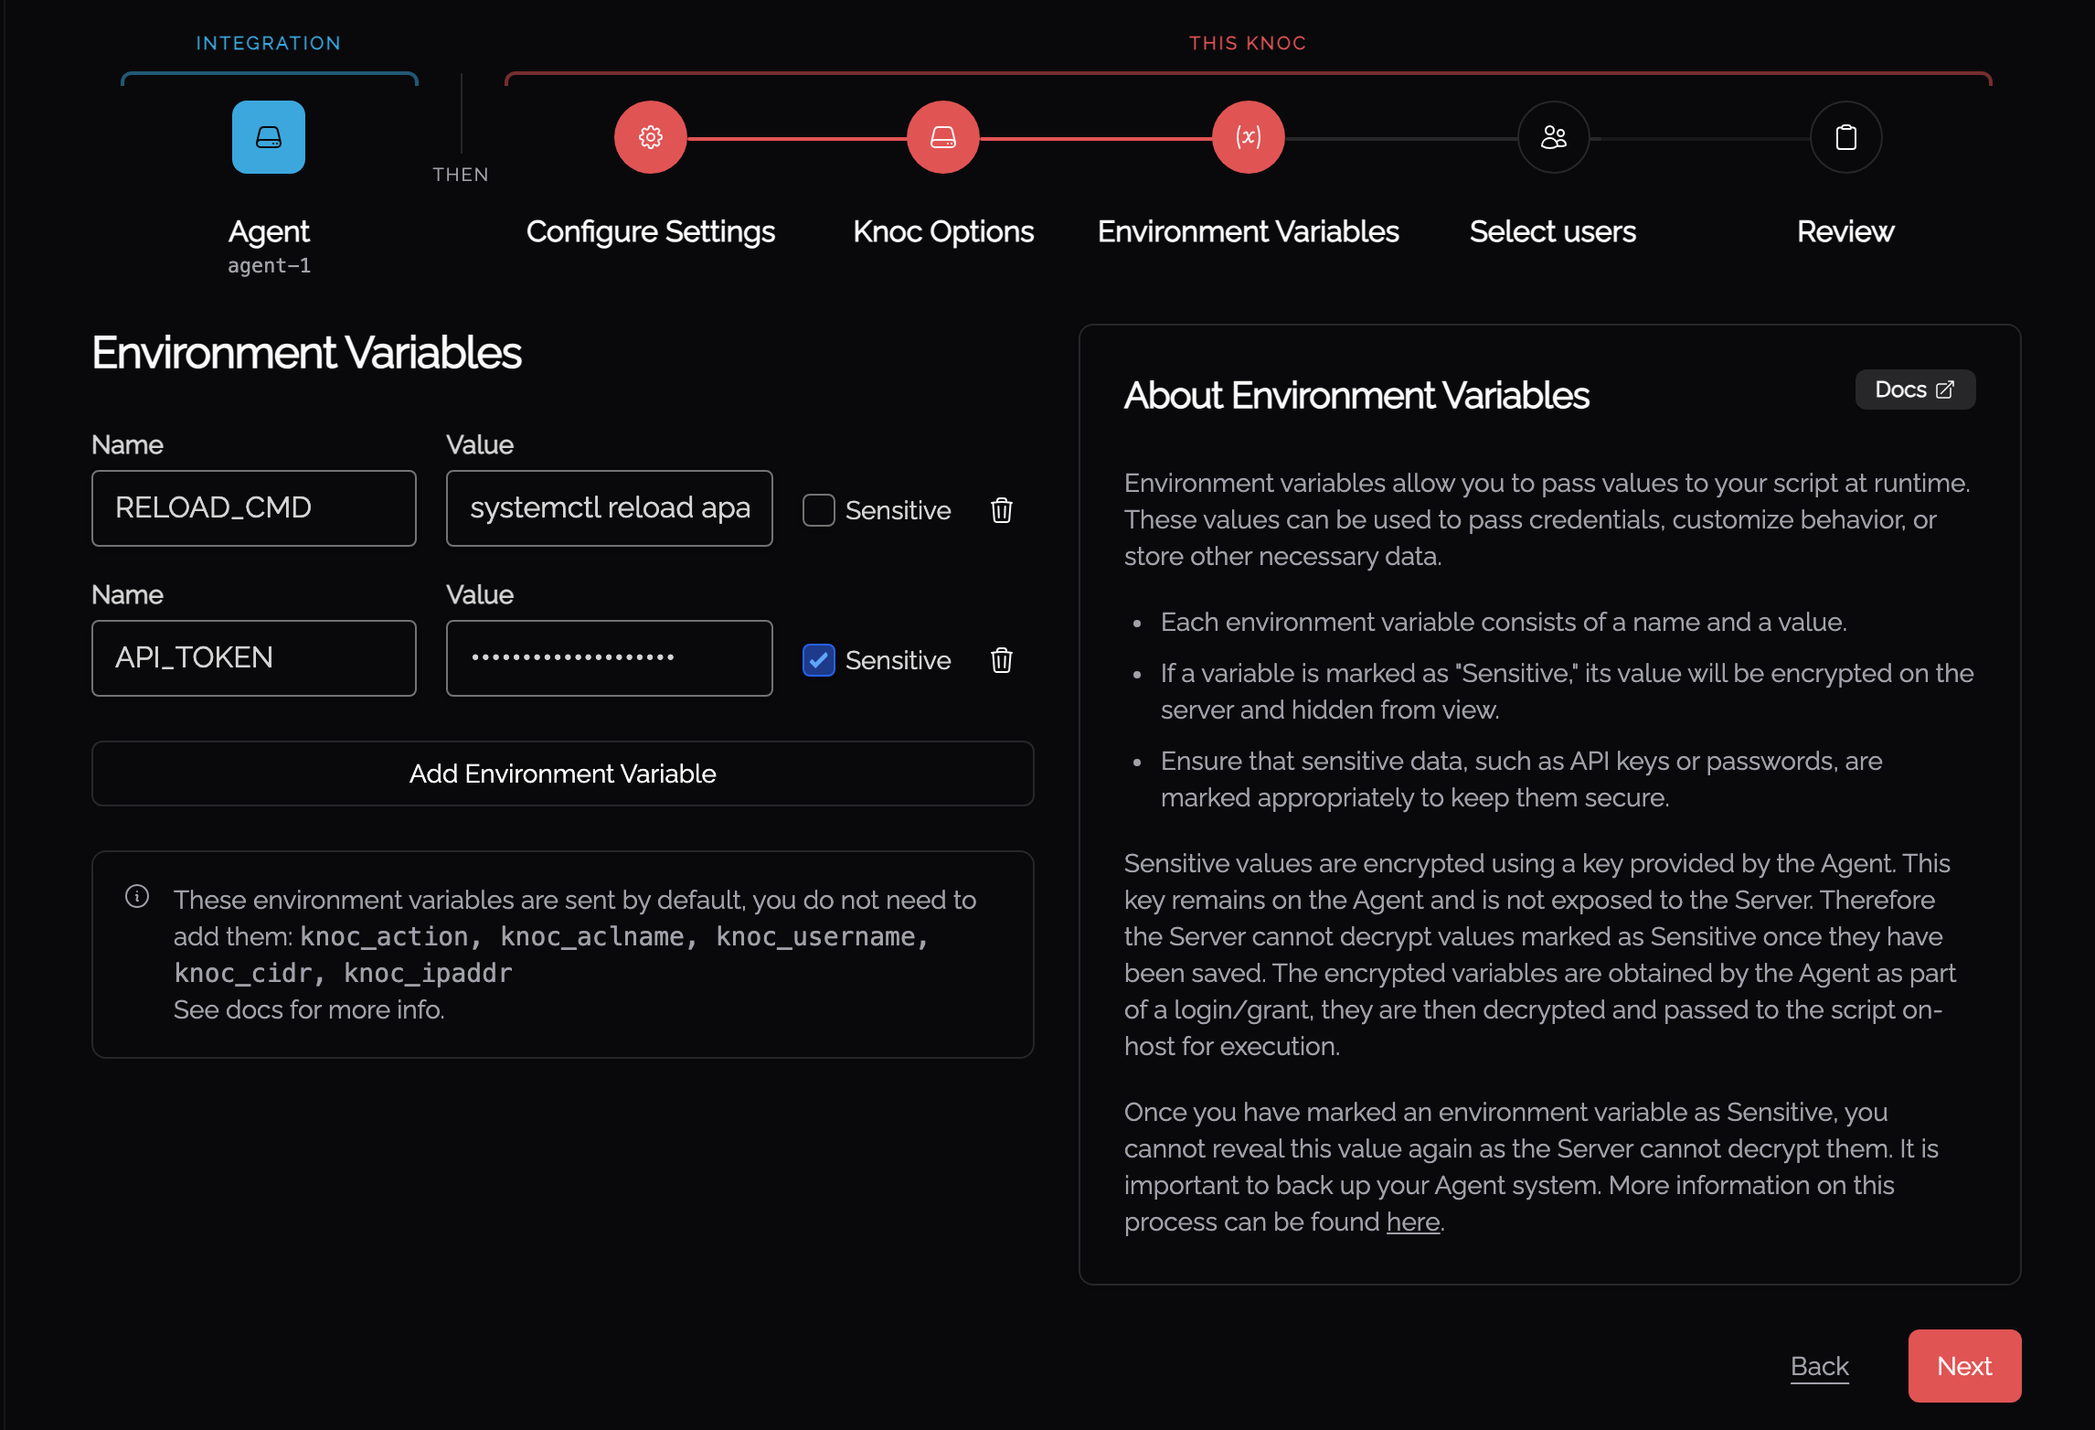The width and height of the screenshot is (2095, 1430).
Task: Uncheck Sensitive for API_TOKEN
Action: click(x=818, y=659)
